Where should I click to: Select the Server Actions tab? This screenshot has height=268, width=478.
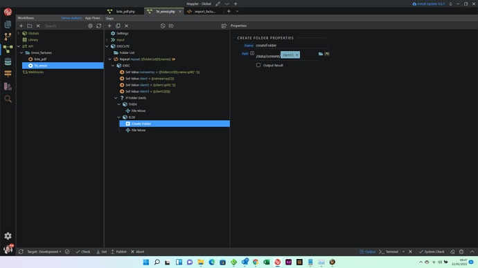coord(71,18)
